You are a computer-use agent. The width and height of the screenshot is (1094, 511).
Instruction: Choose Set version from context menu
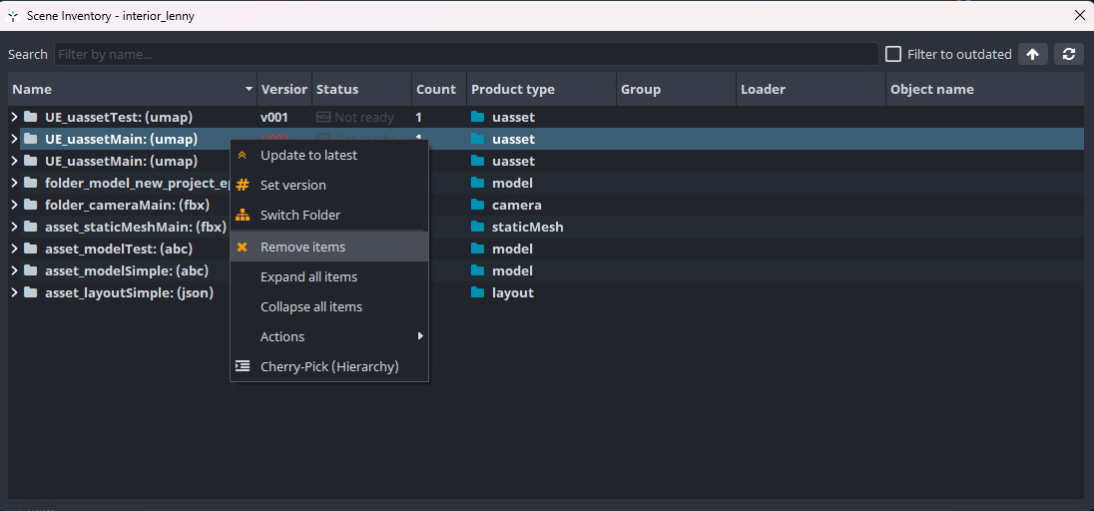[329, 185]
